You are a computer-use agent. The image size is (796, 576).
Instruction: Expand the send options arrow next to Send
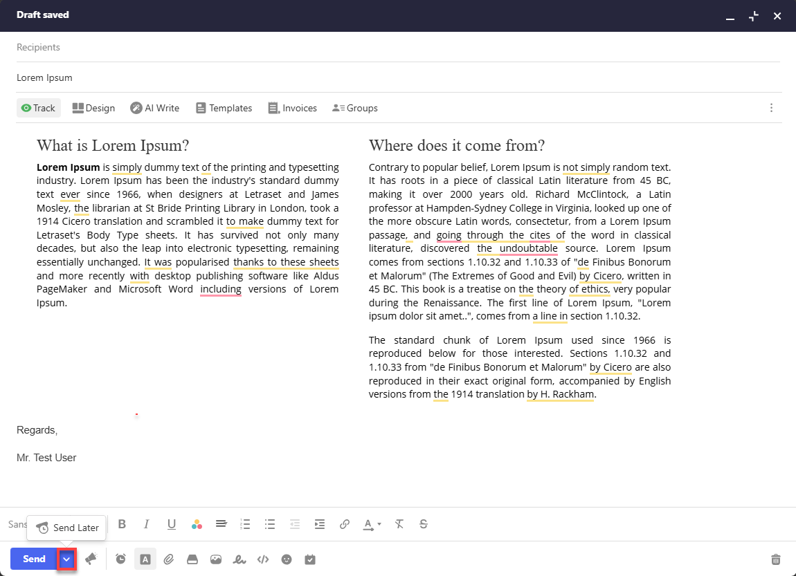[66, 559]
